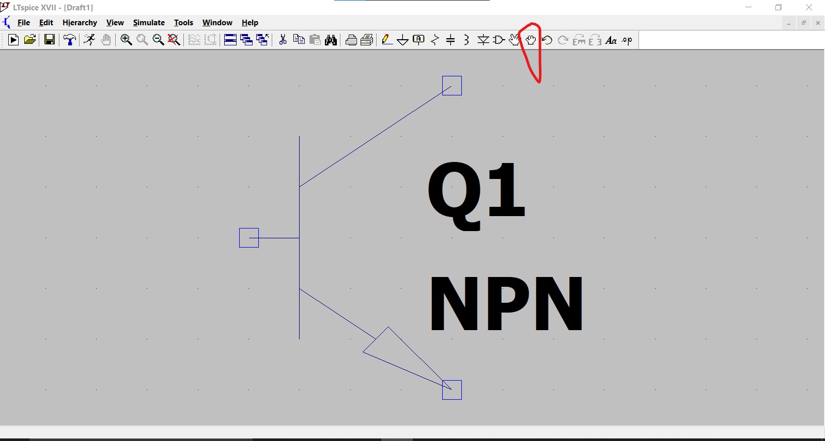Select the .op SPICE Directive tool
Screen dimensions: 825x441
click(x=627, y=40)
